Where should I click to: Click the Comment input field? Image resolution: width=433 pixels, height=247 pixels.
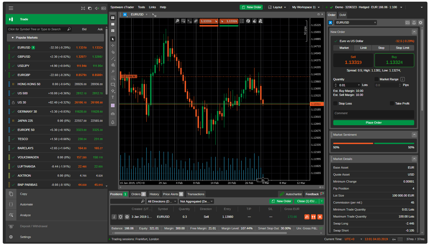374,114
